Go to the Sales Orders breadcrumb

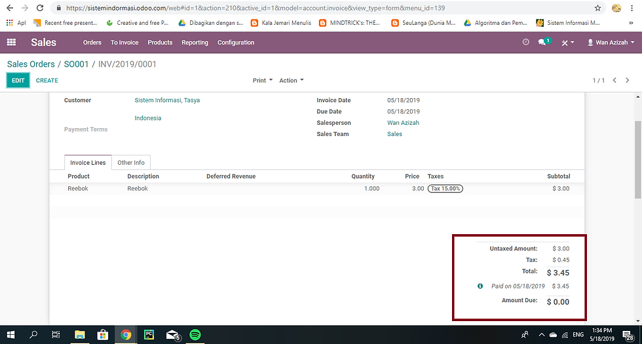coord(31,64)
